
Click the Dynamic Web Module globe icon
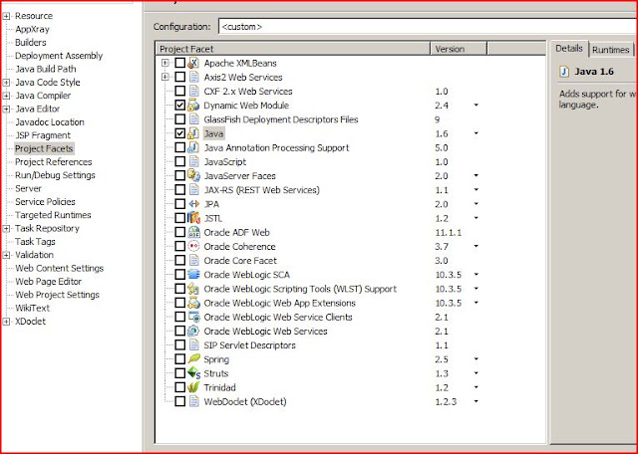pyautogui.click(x=193, y=106)
